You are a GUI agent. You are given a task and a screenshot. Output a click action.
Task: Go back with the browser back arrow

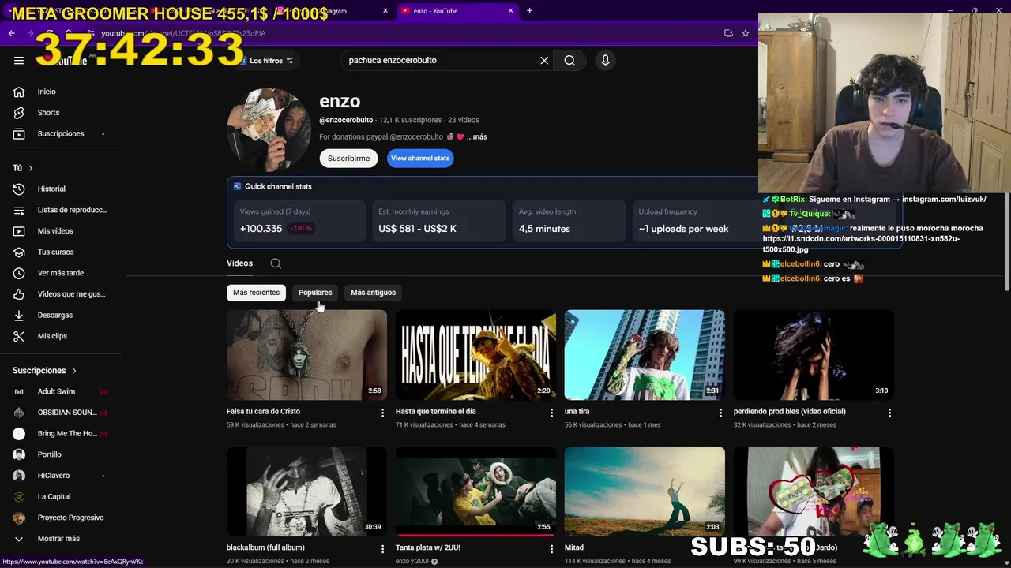tap(11, 33)
